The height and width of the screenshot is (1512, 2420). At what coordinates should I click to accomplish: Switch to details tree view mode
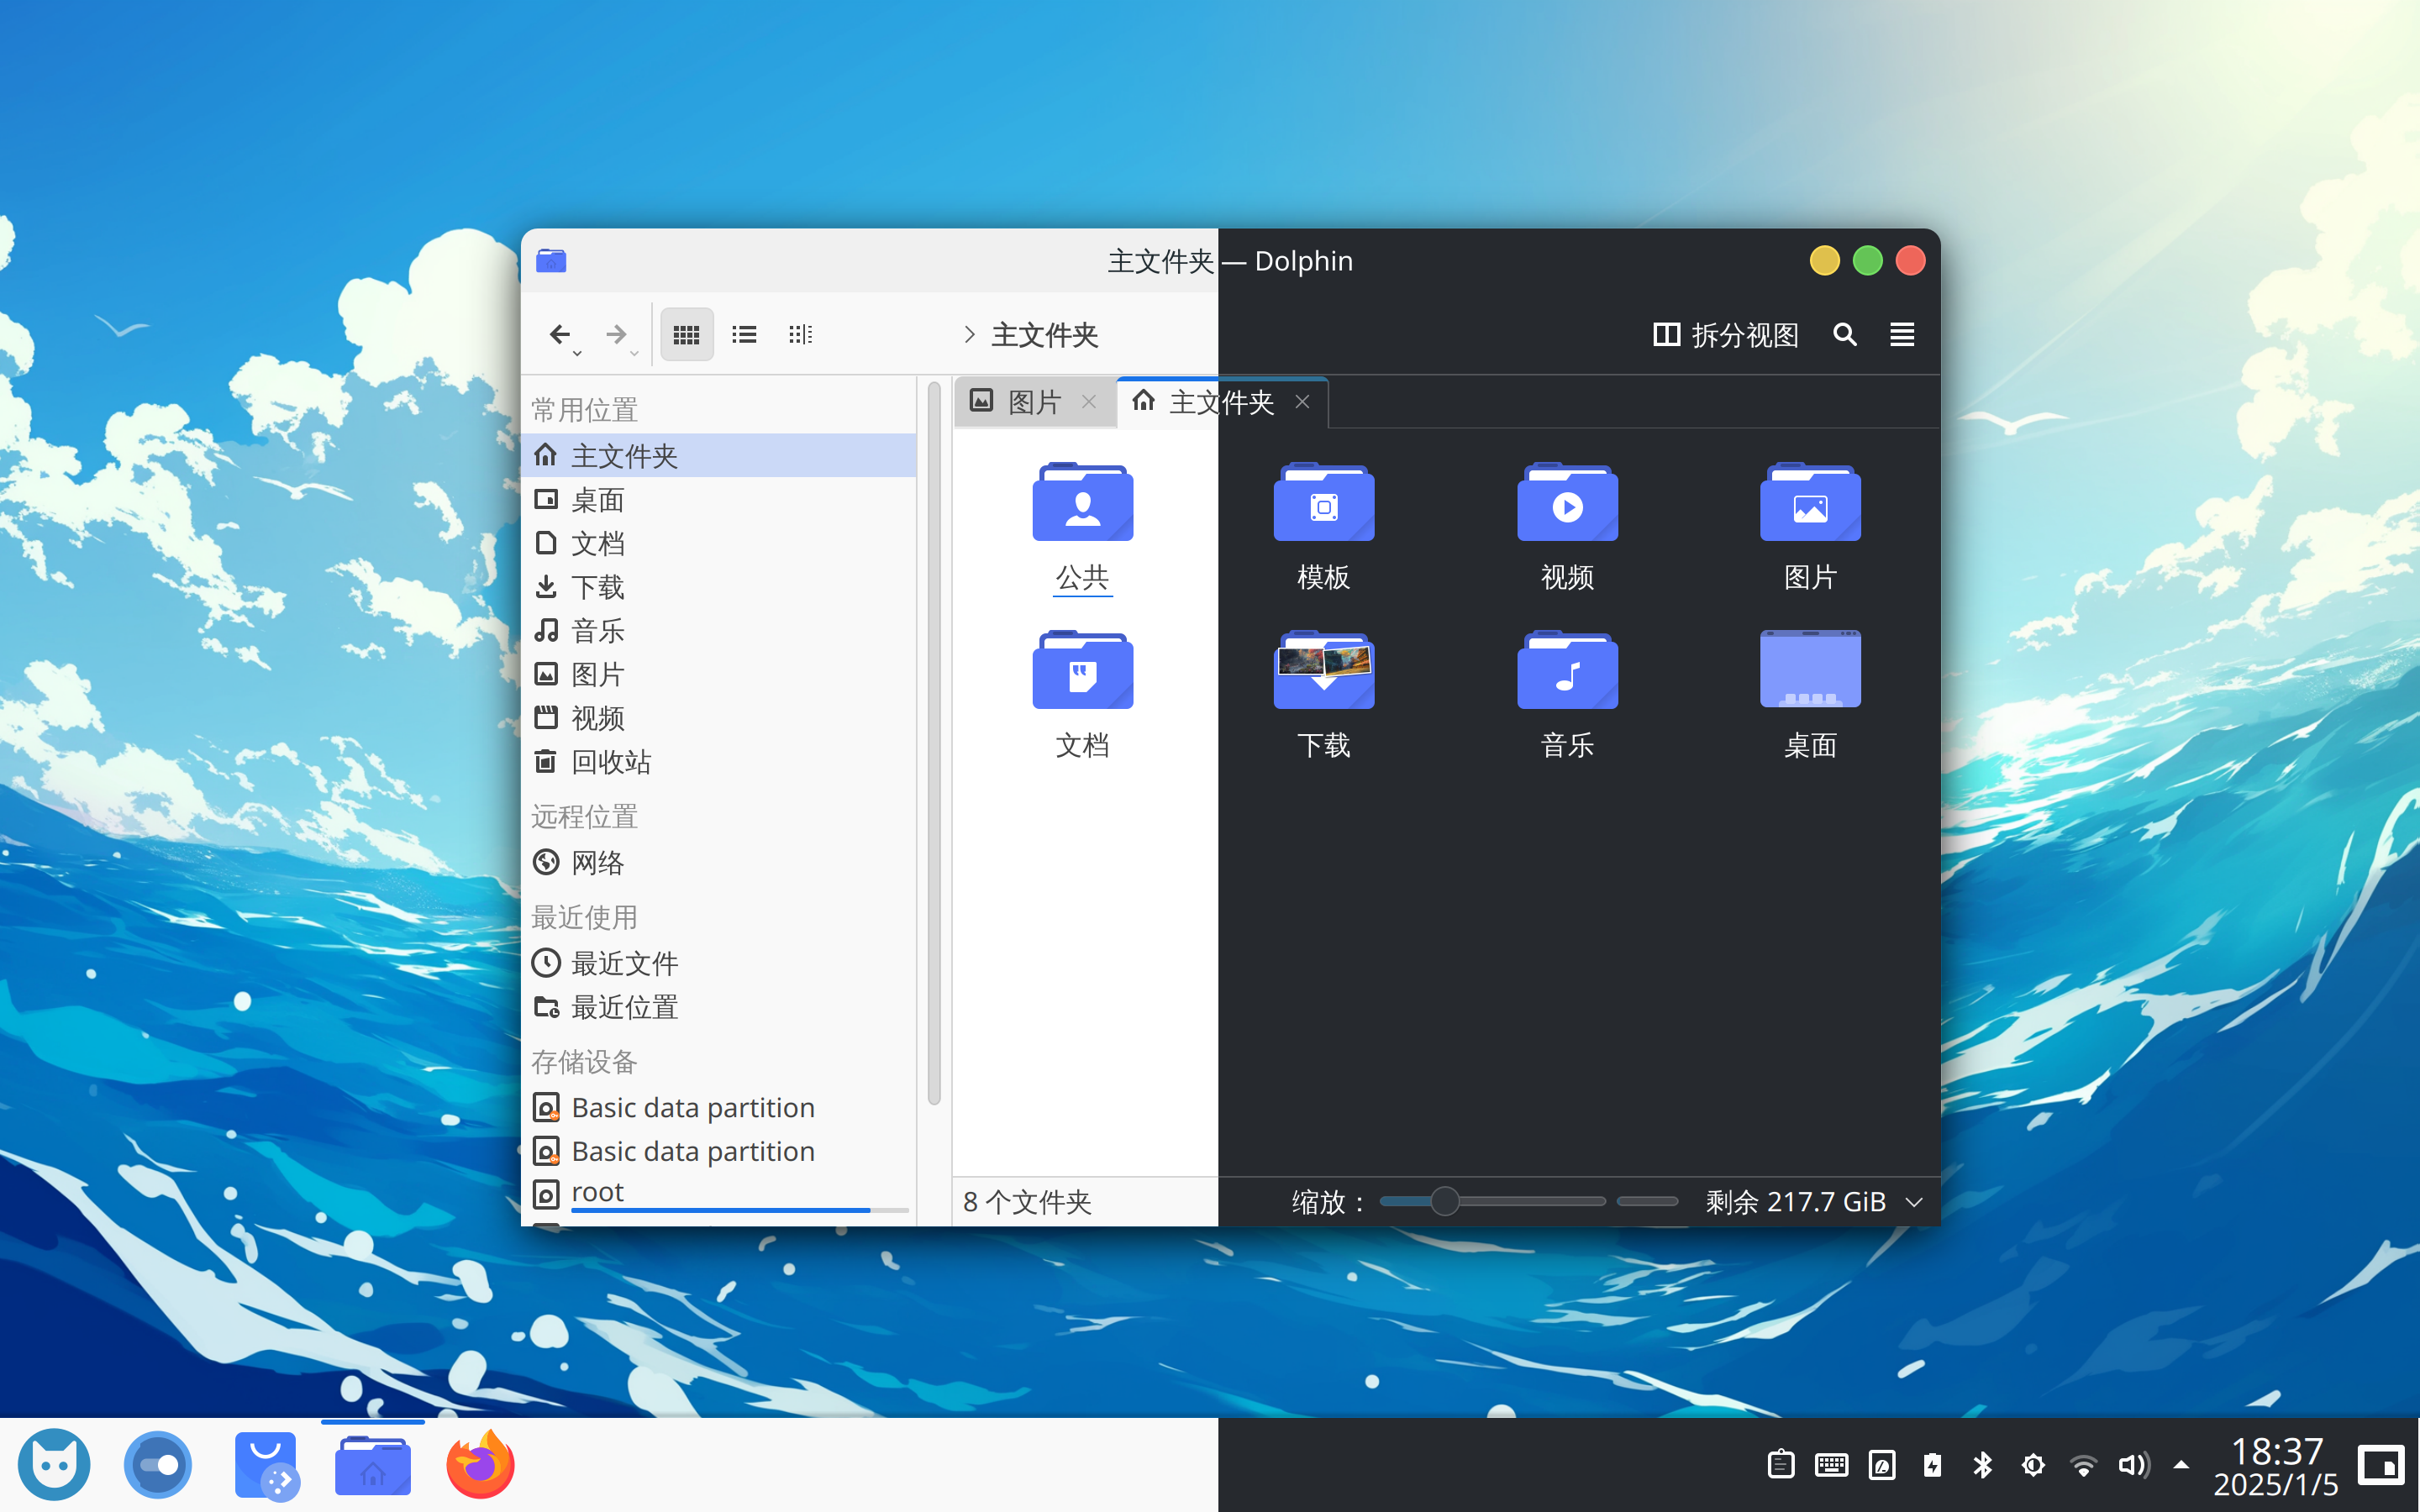(x=800, y=335)
